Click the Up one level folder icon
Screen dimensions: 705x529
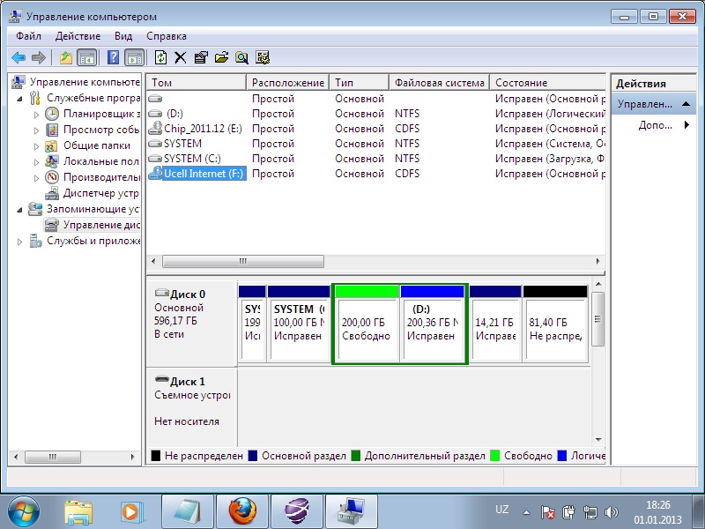tap(66, 57)
